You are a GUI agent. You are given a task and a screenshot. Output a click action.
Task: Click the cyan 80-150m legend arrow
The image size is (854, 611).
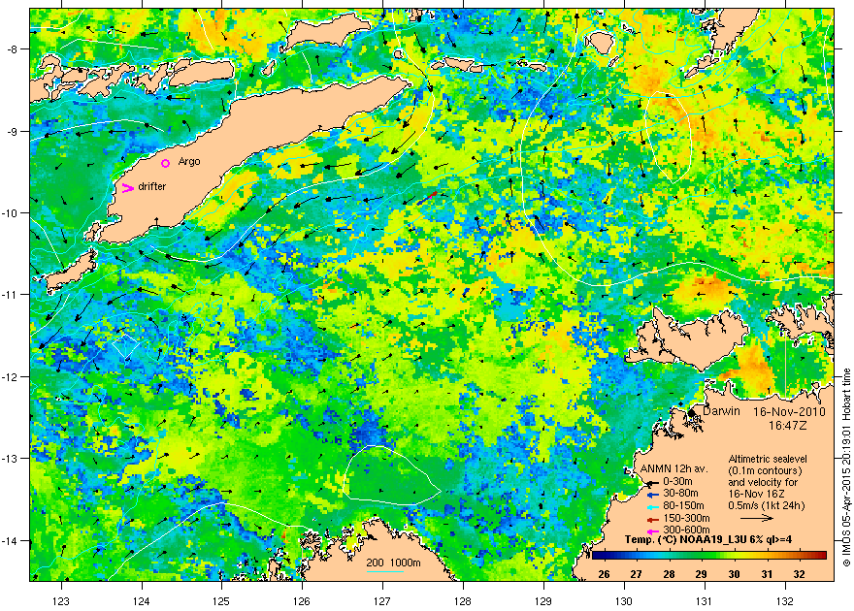[x=652, y=506]
